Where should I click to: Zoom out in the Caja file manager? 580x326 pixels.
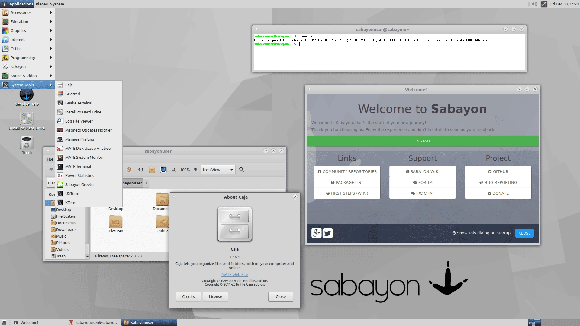click(x=174, y=170)
